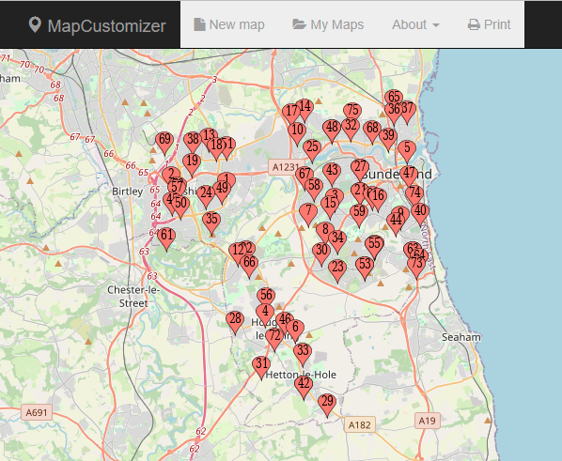Select map marker number 74
This screenshot has width=562, height=461.
[414, 194]
